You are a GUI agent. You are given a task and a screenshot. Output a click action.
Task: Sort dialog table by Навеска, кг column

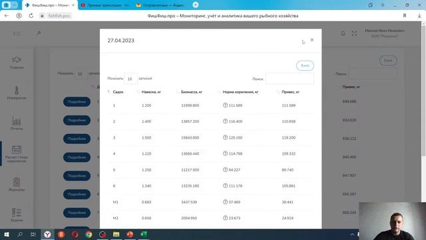point(151,92)
